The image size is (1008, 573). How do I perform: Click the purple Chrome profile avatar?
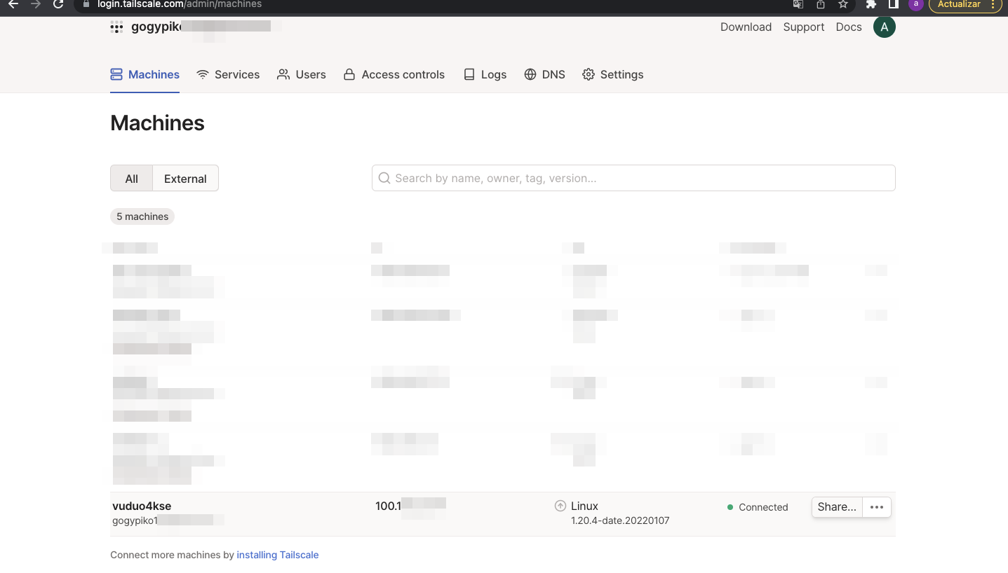tap(915, 4)
